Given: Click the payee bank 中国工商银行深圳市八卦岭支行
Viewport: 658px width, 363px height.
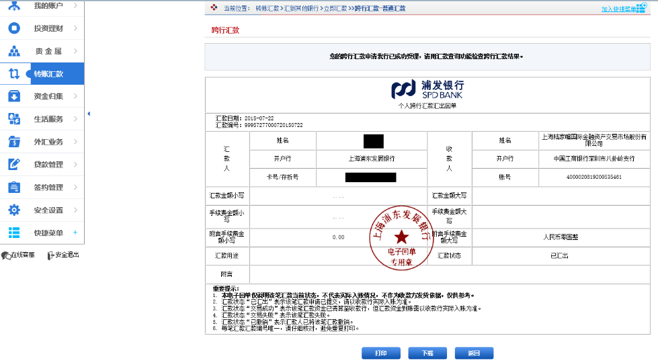Looking at the screenshot, I should point(594,159).
